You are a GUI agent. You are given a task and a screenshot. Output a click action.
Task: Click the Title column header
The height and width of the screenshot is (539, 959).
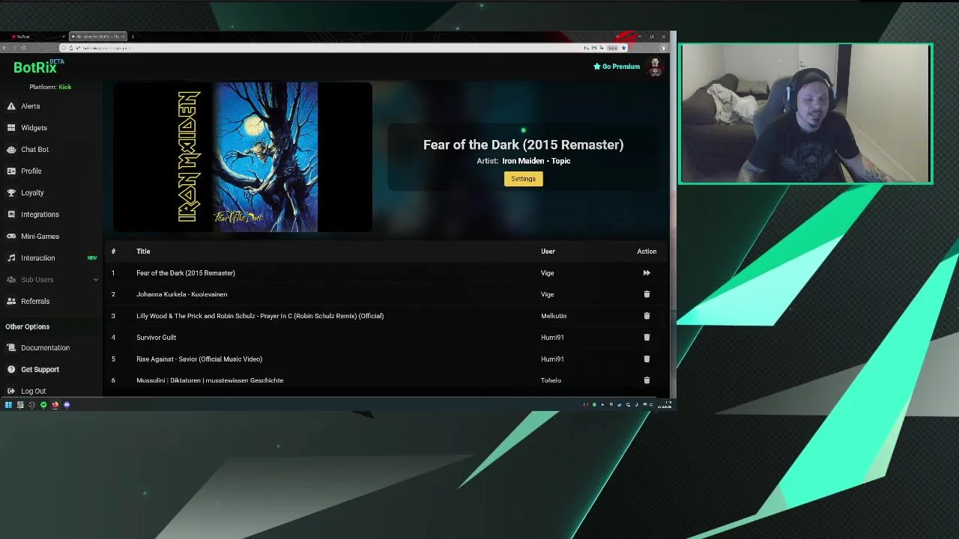143,252
